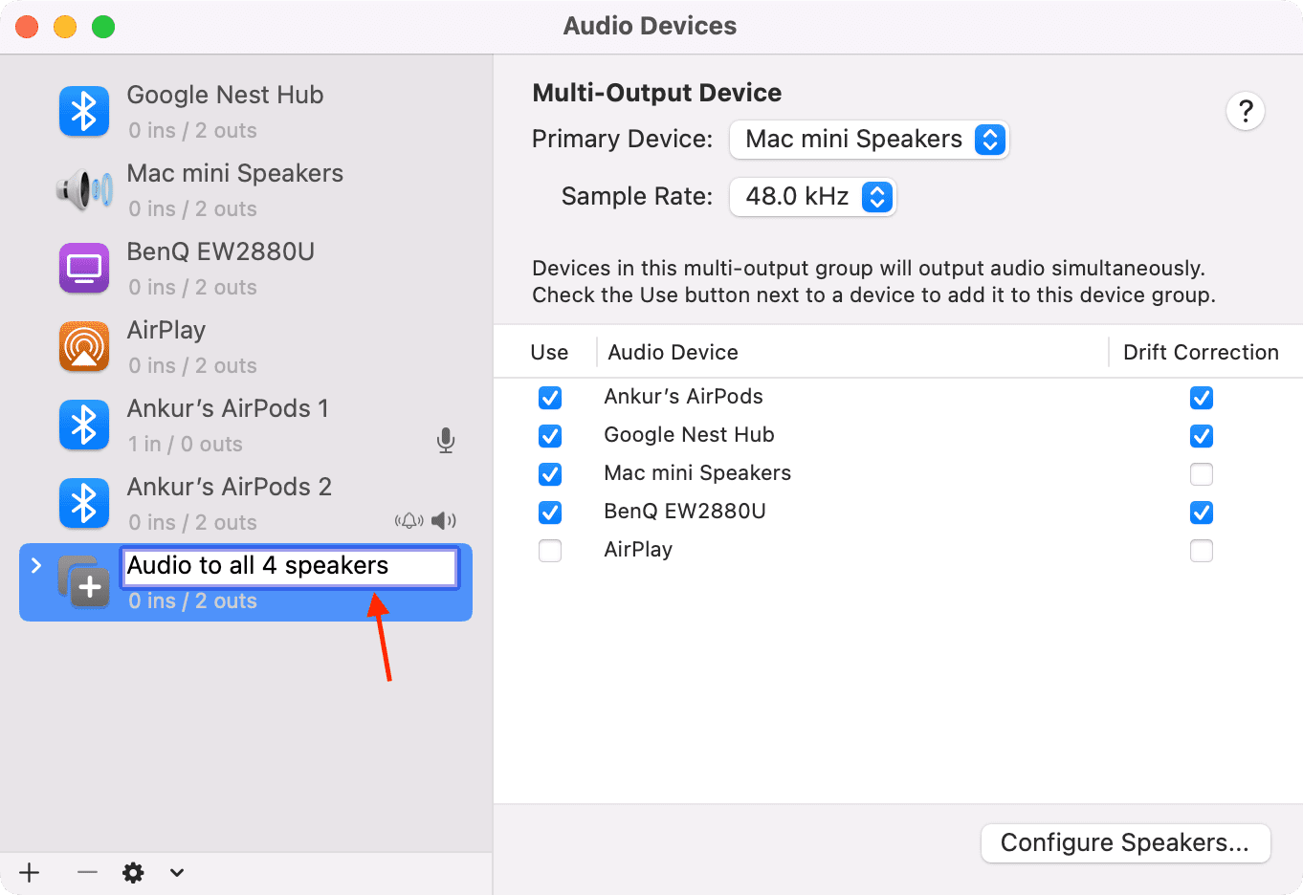Click the Mac mini Speakers speaker icon
Viewport: 1303px width, 895px height.
(x=84, y=190)
